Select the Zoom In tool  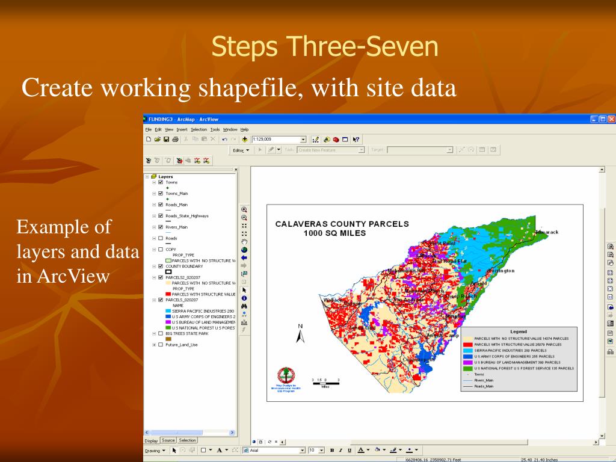point(244,210)
